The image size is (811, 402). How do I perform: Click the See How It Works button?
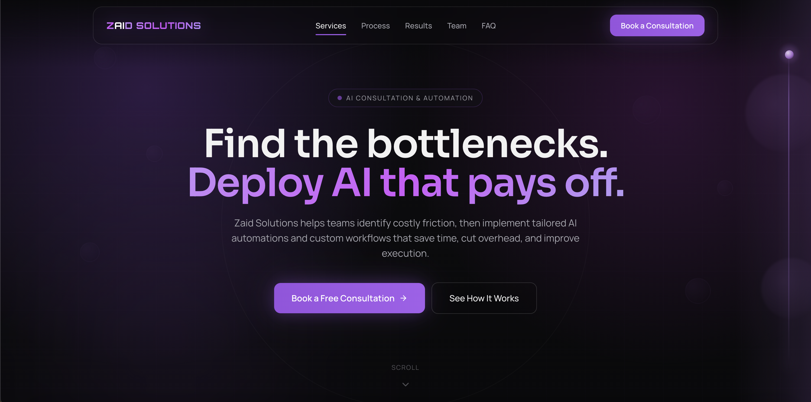(x=484, y=298)
